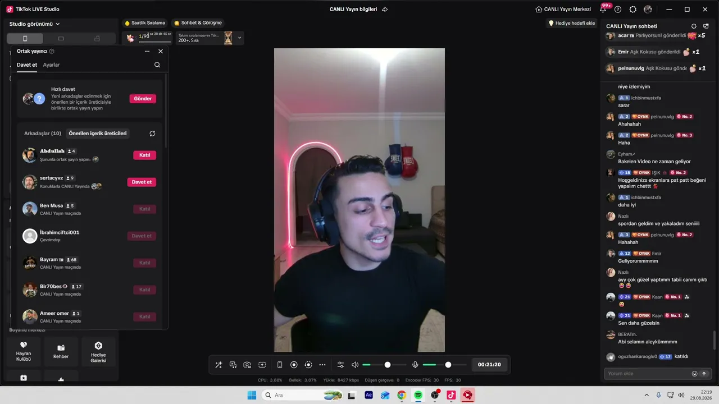This screenshot has height=404, width=719.
Task: Open notifications bell with 99+ badge
Action: pyautogui.click(x=604, y=10)
